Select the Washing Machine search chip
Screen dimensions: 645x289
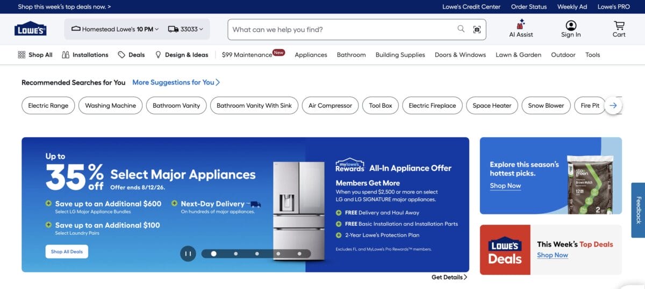point(111,106)
